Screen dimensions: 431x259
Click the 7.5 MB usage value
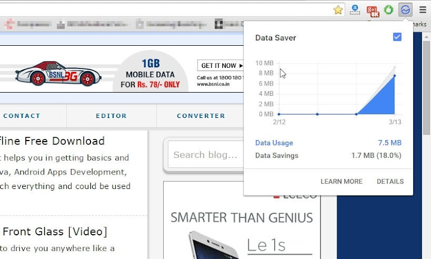[x=390, y=143]
